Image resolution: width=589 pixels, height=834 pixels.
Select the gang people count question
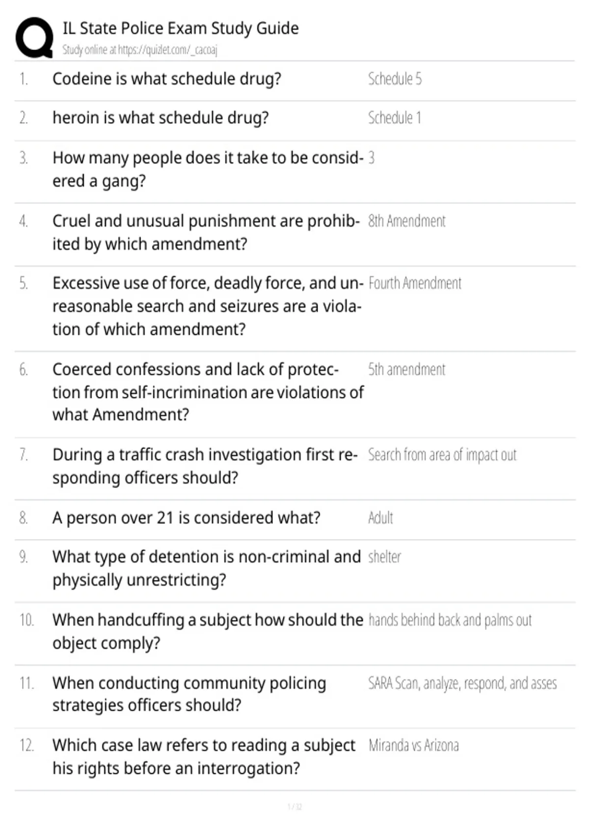(x=208, y=169)
